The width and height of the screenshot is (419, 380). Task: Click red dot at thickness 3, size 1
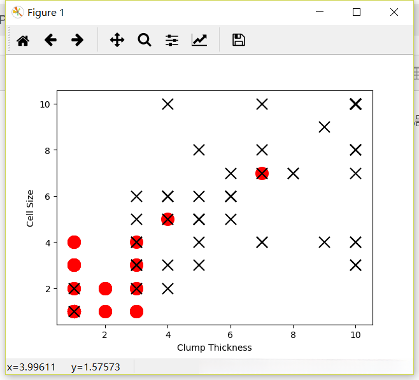point(136,312)
